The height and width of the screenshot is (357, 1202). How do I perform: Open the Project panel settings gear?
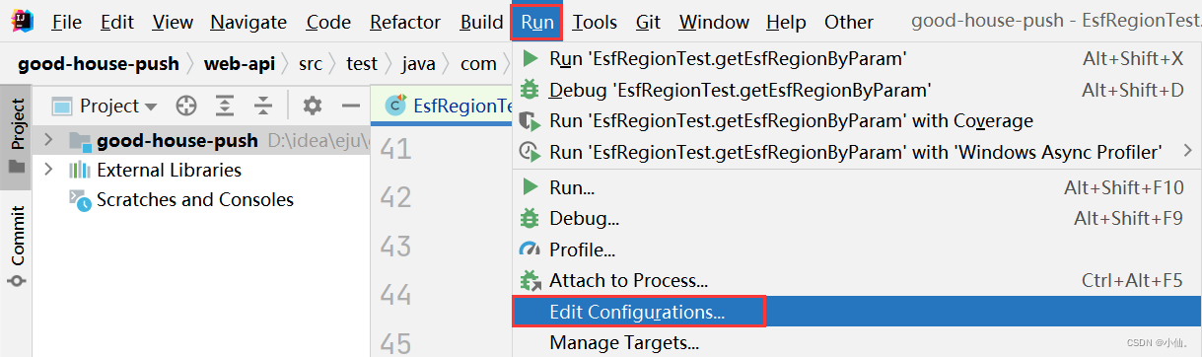point(313,106)
